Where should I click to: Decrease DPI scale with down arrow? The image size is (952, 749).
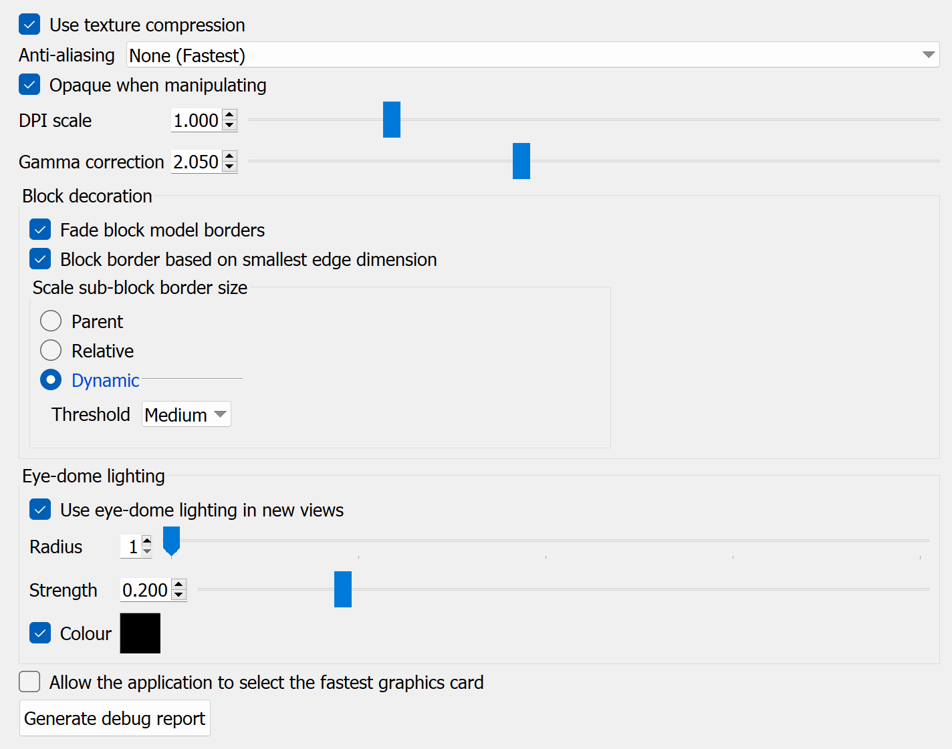coord(229,126)
